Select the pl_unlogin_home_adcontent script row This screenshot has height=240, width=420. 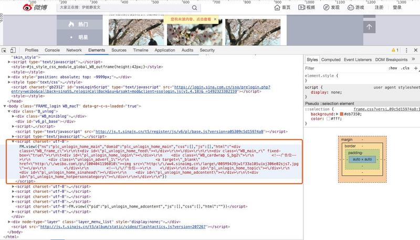point(131,206)
